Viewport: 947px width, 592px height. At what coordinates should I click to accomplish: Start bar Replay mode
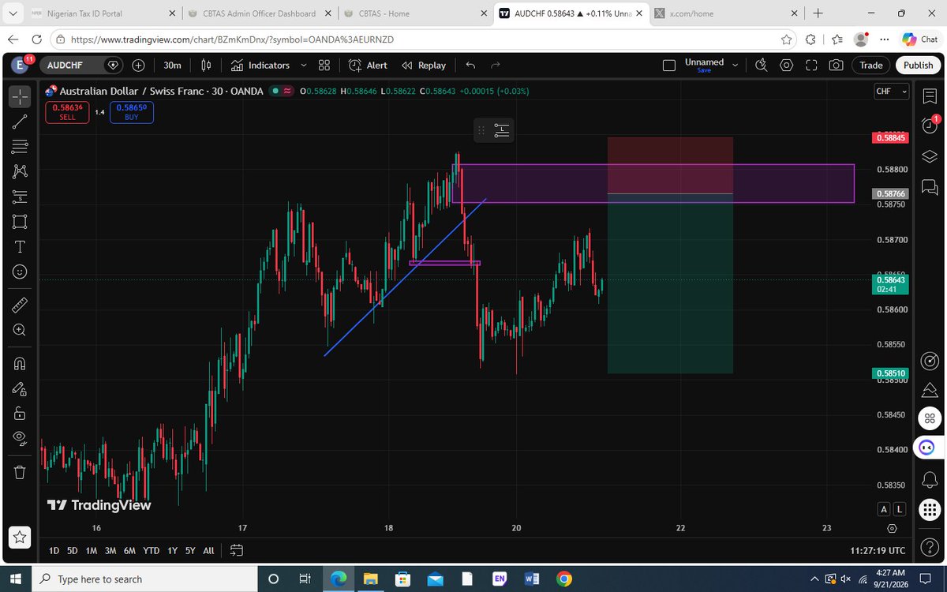click(x=423, y=66)
